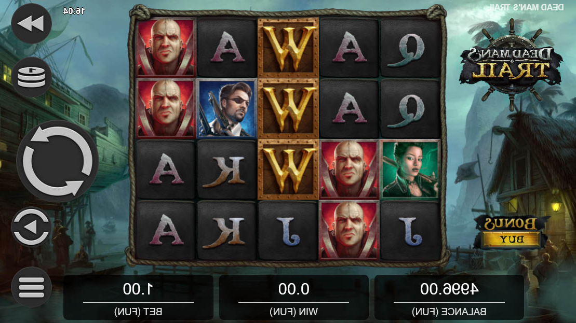Click the 16:04 clock display

pos(74,11)
